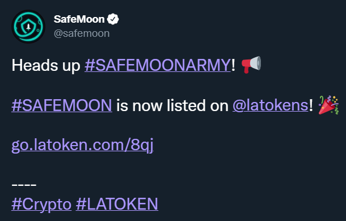Viewport: 346px width, 221px height.
Task: Visit the @latokens mention
Action: 271,105
